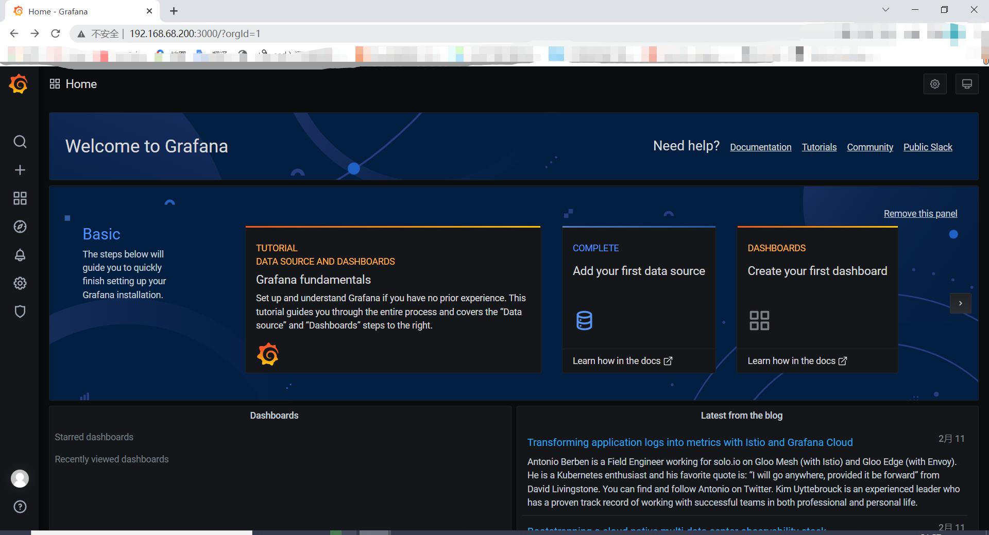Click the grid icon on first dashboard card
Screen dimensions: 989x535
tap(759, 320)
